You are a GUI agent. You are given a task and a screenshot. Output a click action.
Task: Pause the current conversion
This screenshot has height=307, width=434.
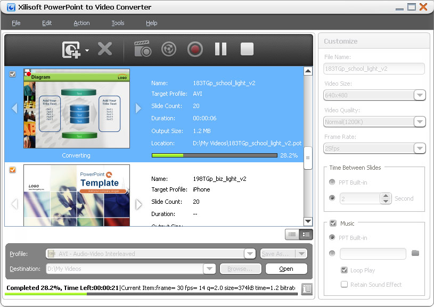click(x=220, y=49)
